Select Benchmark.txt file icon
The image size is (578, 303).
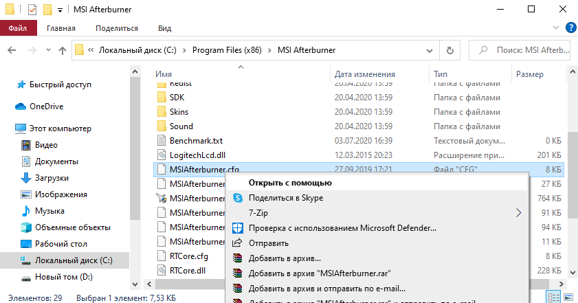click(x=162, y=140)
